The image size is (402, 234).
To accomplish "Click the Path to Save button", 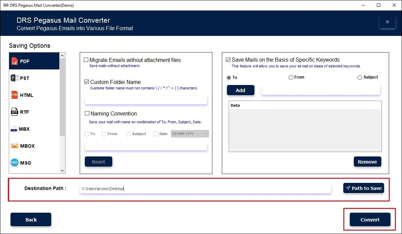I will 364,188.
